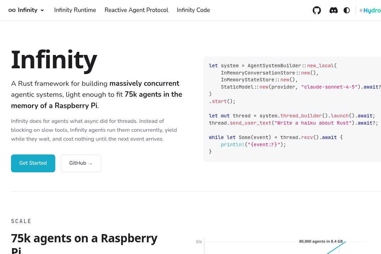Click the "while let Some(event)" code line
381x254 pixels.
[x=276, y=137]
